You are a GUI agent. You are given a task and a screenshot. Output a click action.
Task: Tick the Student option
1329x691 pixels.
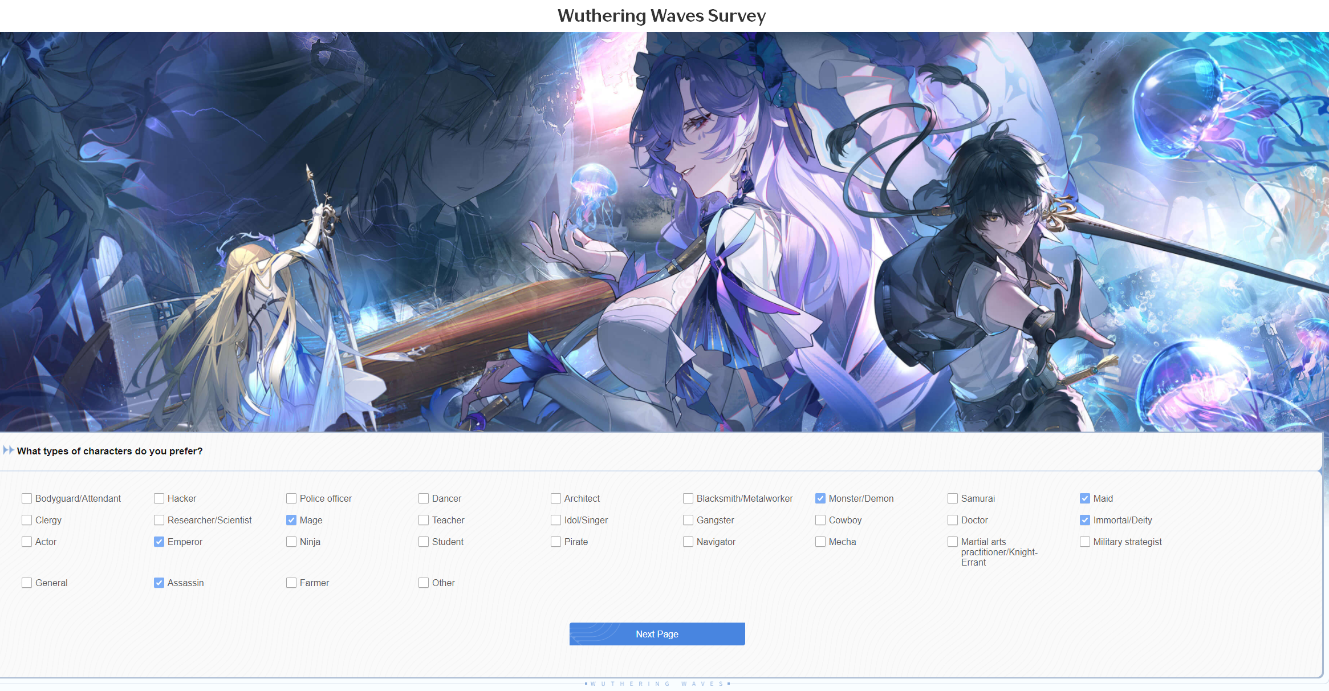click(424, 542)
